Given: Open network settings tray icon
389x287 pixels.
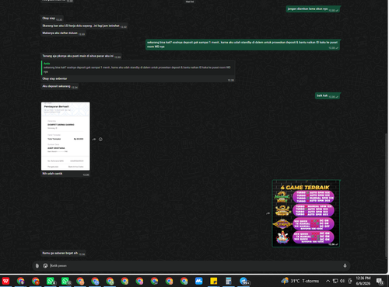Looking at the screenshot, I should point(335,281).
